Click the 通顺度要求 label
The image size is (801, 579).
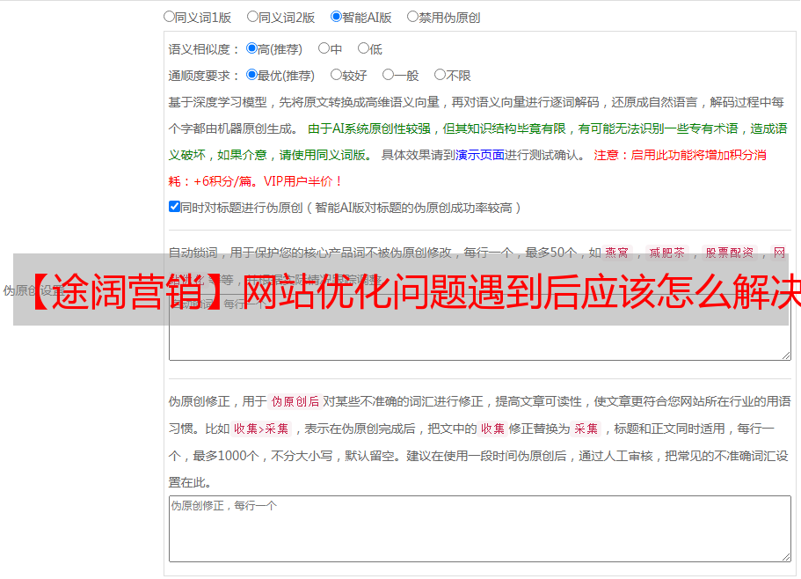(204, 76)
